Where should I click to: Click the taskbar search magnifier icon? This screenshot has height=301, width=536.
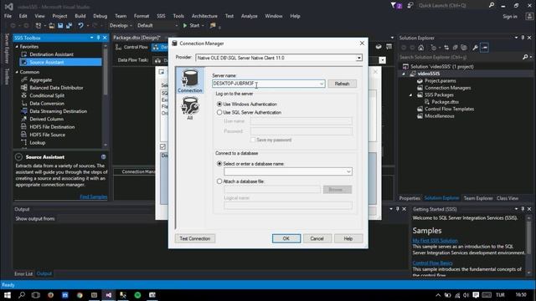pos(22,295)
